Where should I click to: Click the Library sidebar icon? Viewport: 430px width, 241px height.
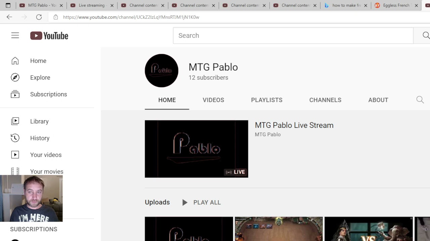click(15, 121)
